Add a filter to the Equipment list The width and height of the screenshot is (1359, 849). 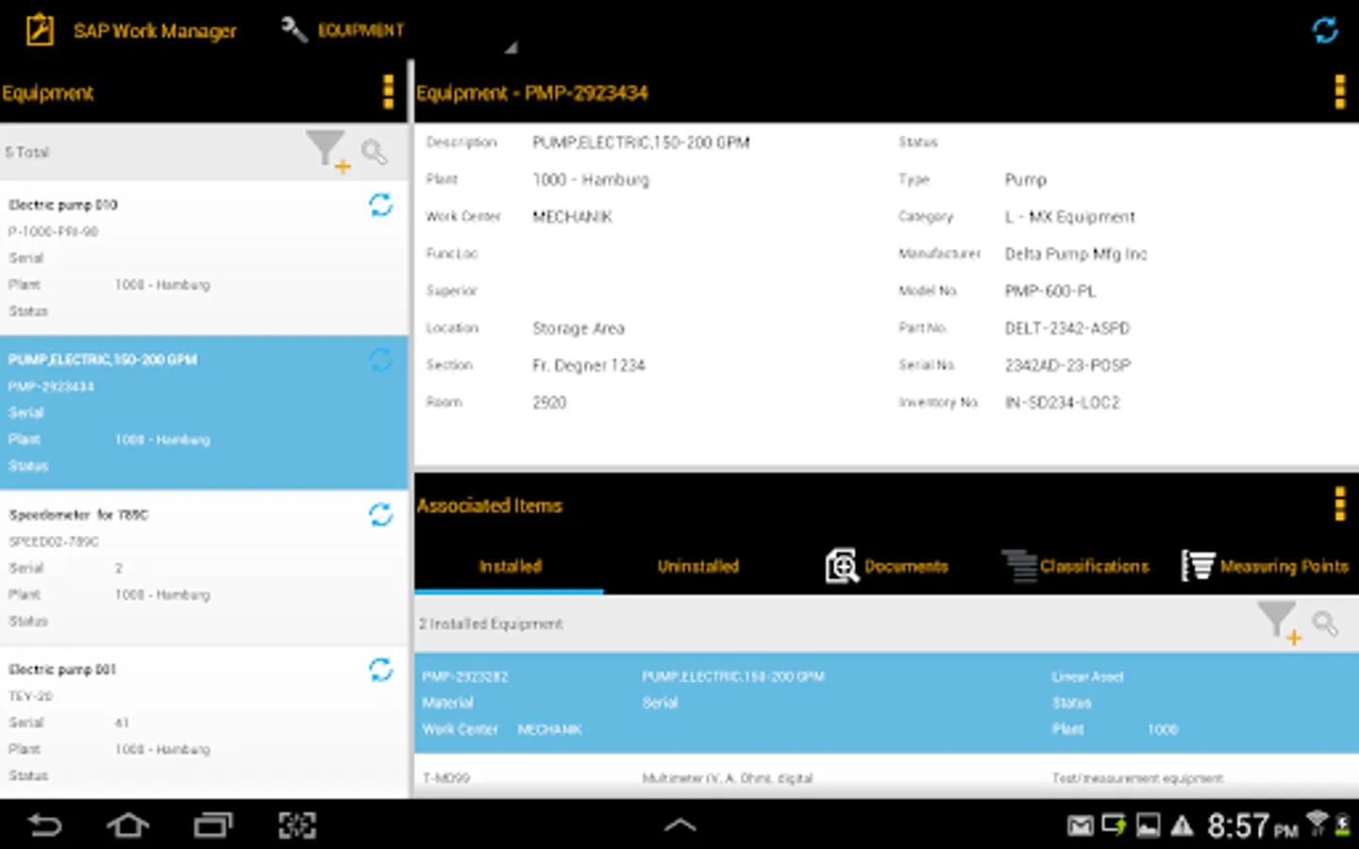(327, 151)
